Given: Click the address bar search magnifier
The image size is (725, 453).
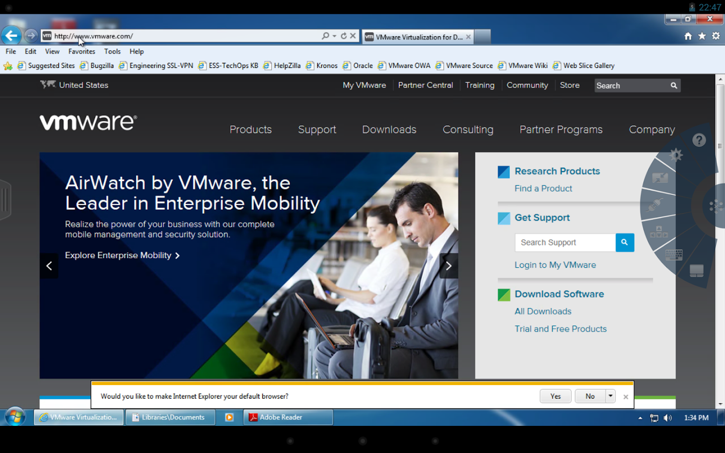Looking at the screenshot, I should pos(326,36).
